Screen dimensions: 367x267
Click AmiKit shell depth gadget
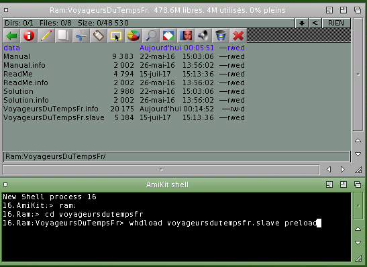358,184
